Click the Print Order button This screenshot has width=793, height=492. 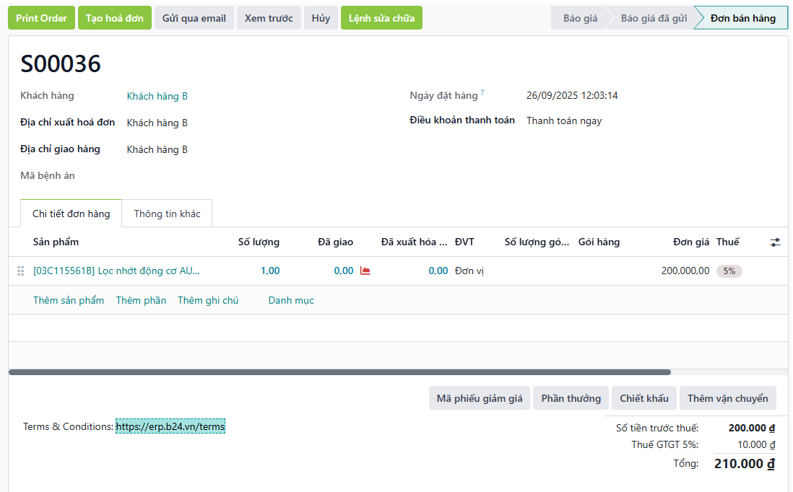tap(41, 18)
